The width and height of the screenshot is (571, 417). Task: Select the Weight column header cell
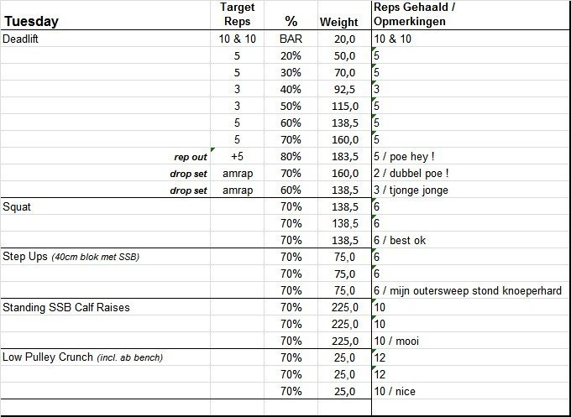coord(338,22)
